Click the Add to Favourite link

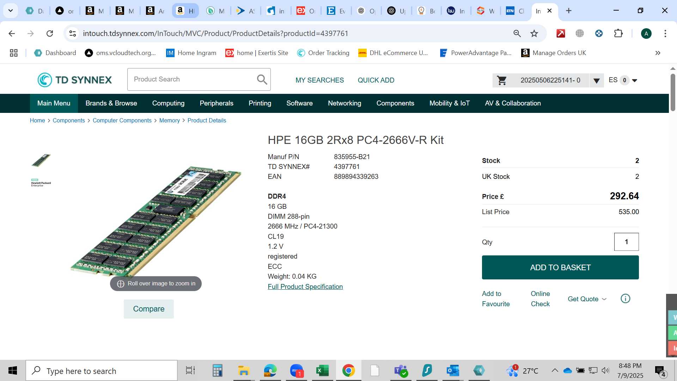pyautogui.click(x=495, y=299)
